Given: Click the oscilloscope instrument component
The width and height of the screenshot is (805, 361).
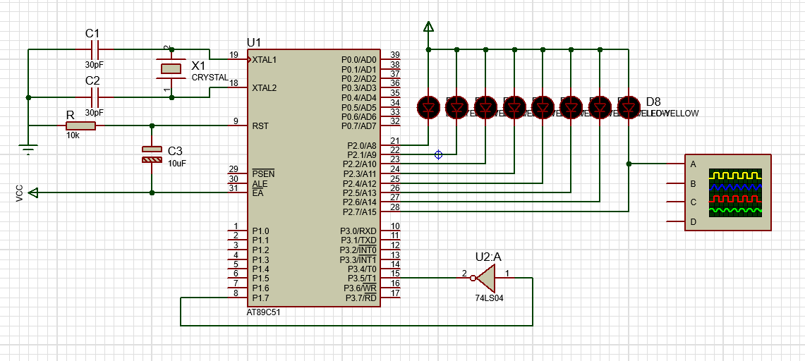Looking at the screenshot, I should pos(727,192).
